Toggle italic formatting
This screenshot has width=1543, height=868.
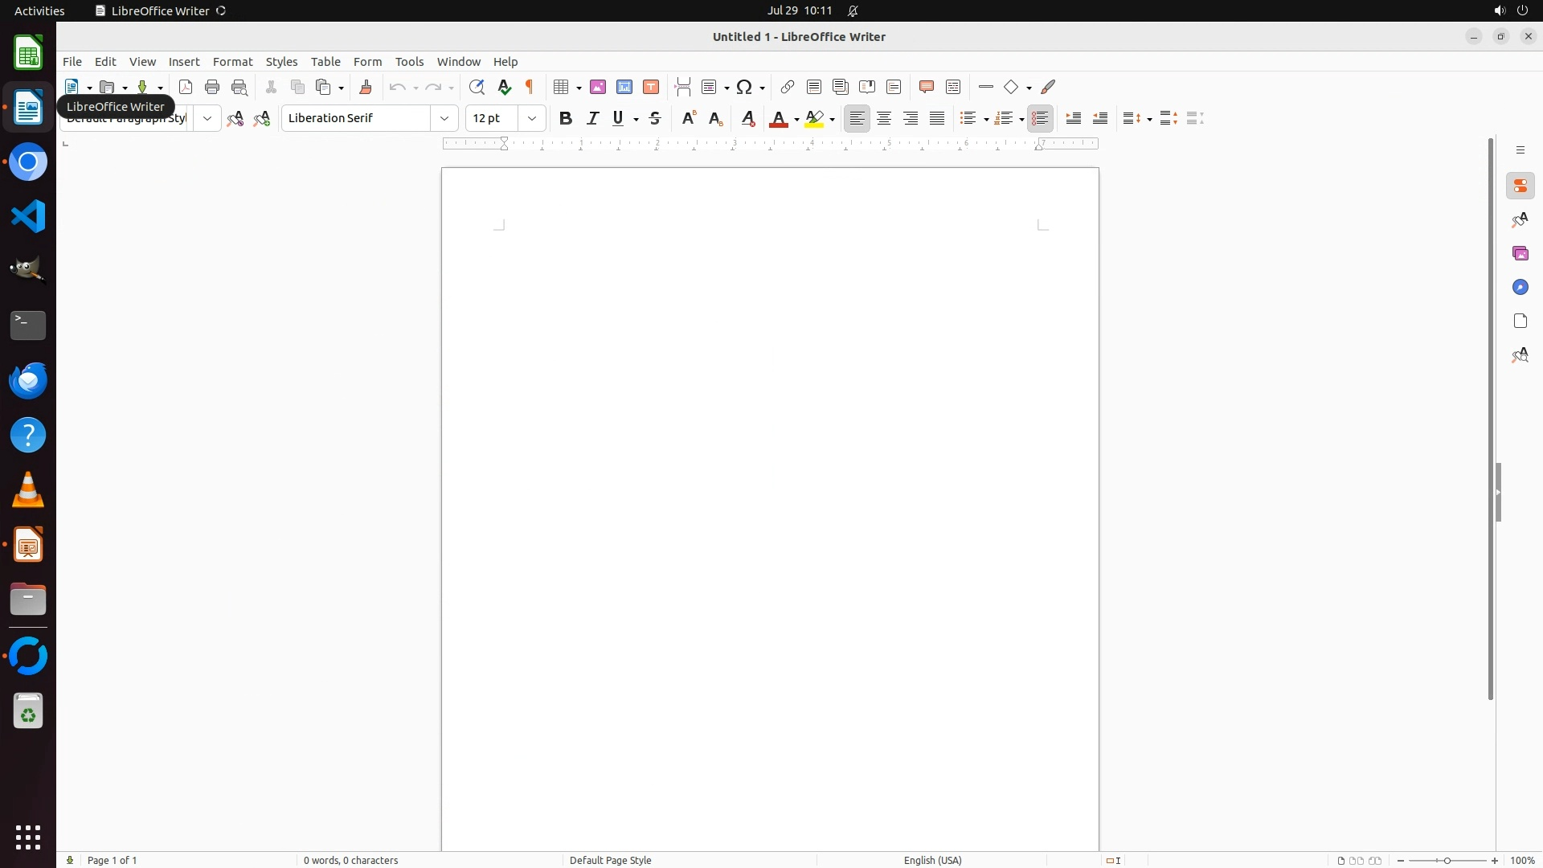point(593,118)
